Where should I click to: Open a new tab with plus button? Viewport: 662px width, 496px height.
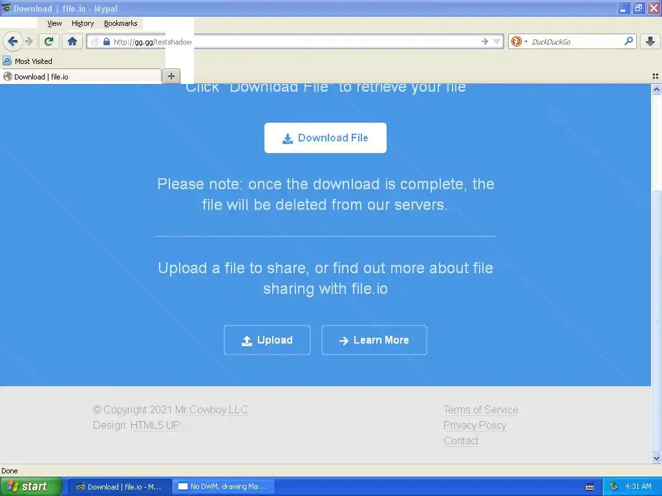171,76
